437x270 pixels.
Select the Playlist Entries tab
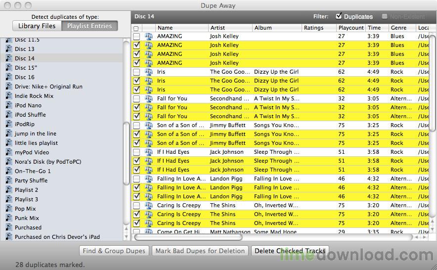click(89, 26)
